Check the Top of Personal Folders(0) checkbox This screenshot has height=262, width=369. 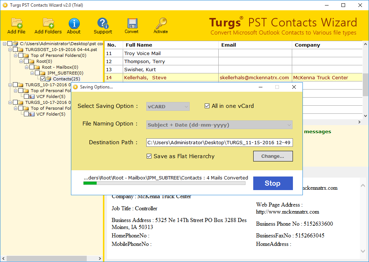coord(21,55)
